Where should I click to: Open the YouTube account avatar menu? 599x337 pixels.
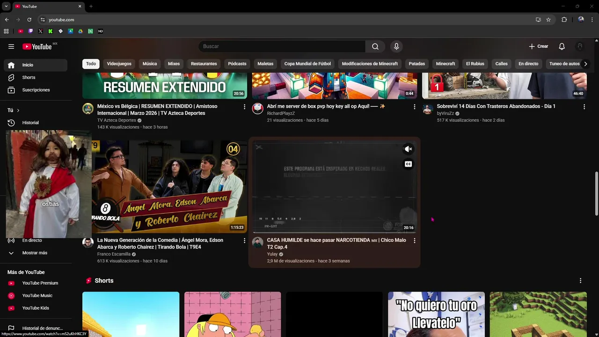580,46
